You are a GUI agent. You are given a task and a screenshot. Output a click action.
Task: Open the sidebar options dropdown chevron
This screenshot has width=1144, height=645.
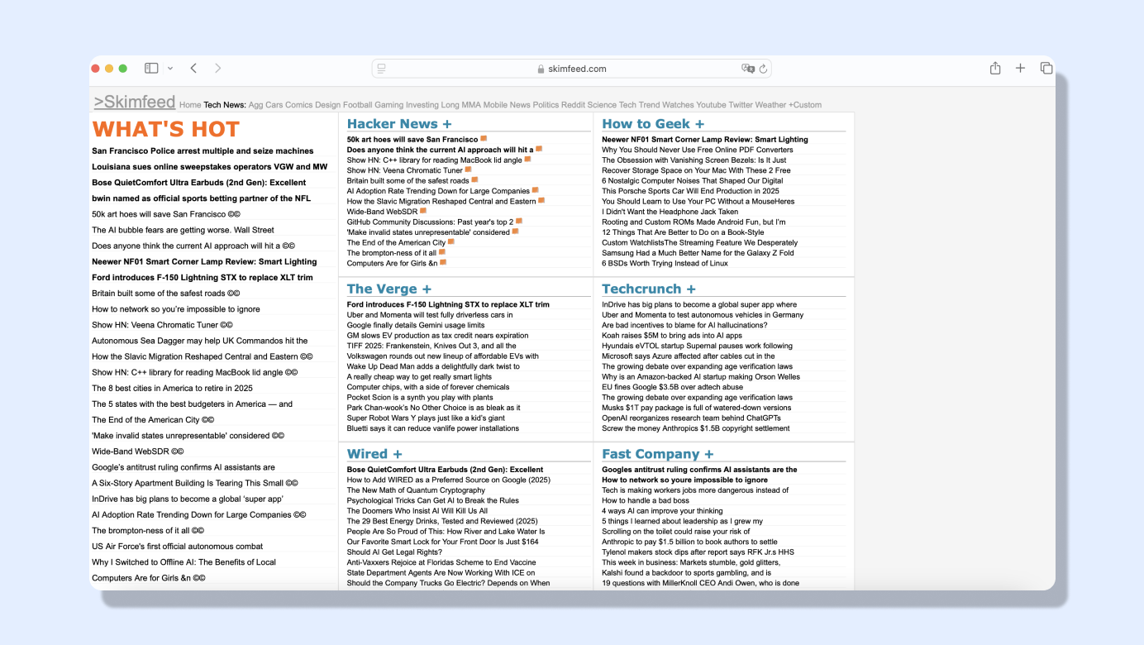coord(170,69)
